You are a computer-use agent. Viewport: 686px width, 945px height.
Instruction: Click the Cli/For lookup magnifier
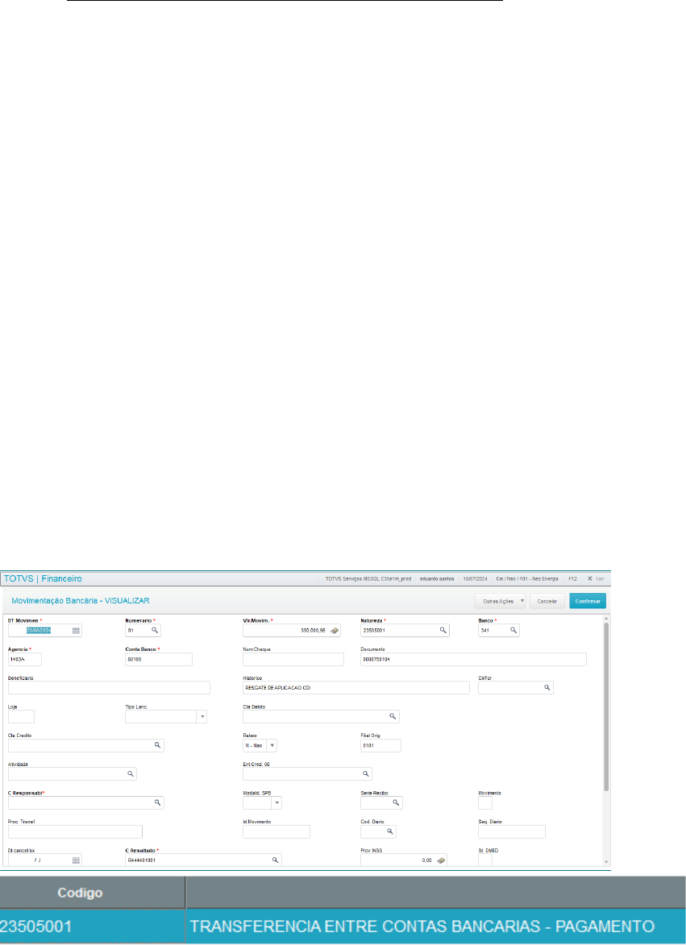[x=547, y=688]
